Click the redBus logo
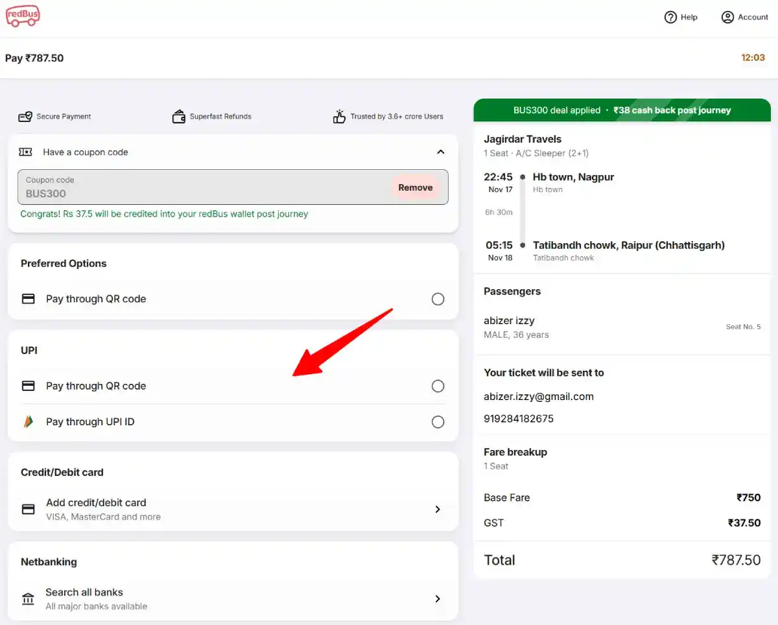The image size is (778, 625). pos(22,16)
